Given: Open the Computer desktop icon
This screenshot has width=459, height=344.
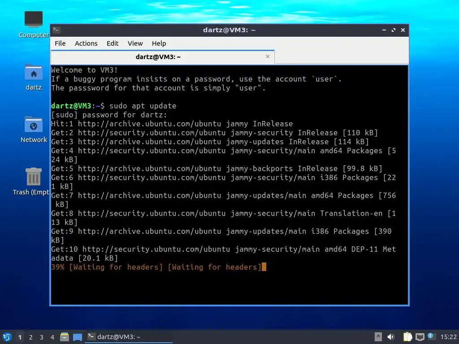Looking at the screenshot, I should point(33,19).
